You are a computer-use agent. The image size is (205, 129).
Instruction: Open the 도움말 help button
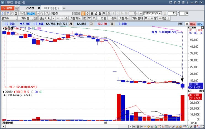tap(7, 8)
